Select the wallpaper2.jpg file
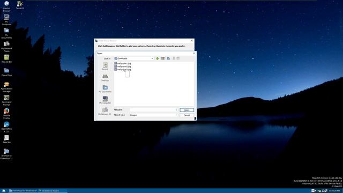The width and height of the screenshot is (343, 193). (x=123, y=66)
